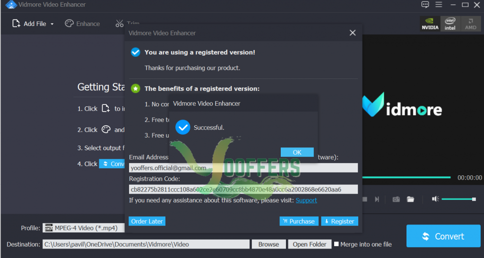Open the Support link
This screenshot has height=258, width=484.
306,200
